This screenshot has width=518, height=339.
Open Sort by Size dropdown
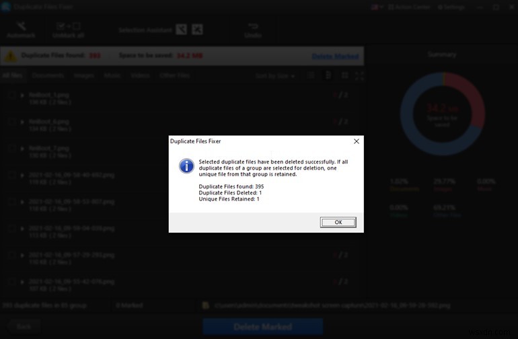click(x=274, y=76)
